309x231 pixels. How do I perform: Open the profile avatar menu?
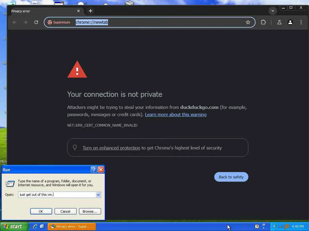tap(290, 22)
